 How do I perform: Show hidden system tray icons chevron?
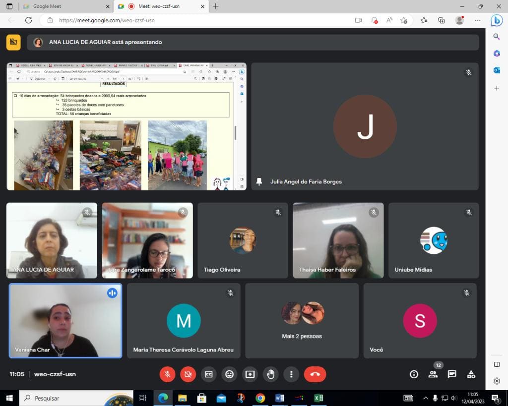425,398
